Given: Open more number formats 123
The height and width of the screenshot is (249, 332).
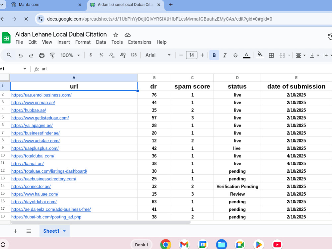Looking at the screenshot, I should point(133,55).
